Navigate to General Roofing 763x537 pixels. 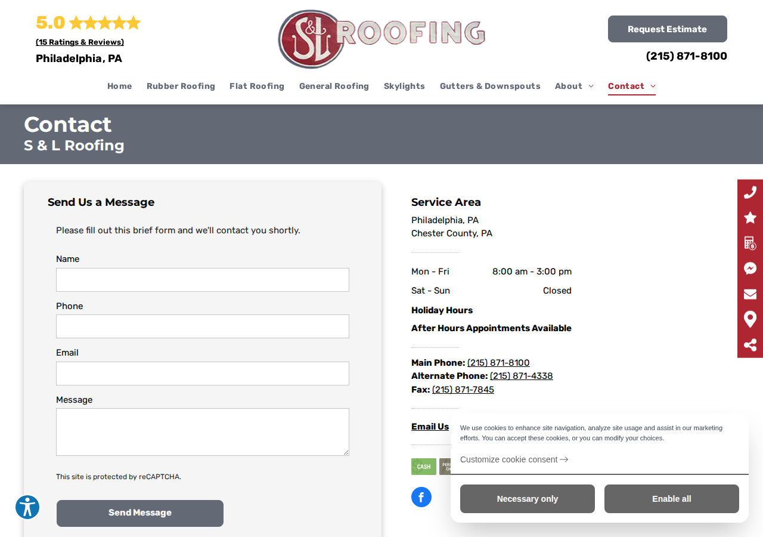tap(334, 87)
